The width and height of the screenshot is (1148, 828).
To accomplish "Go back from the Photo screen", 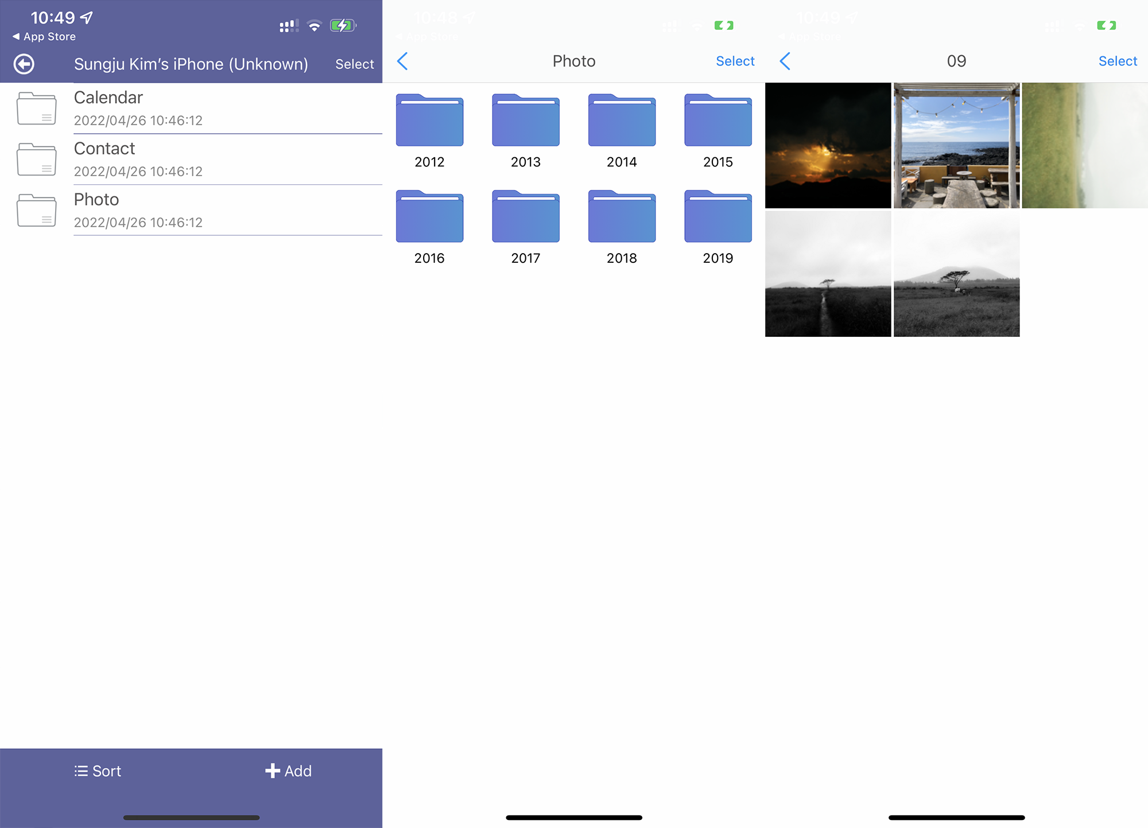I will (x=402, y=61).
